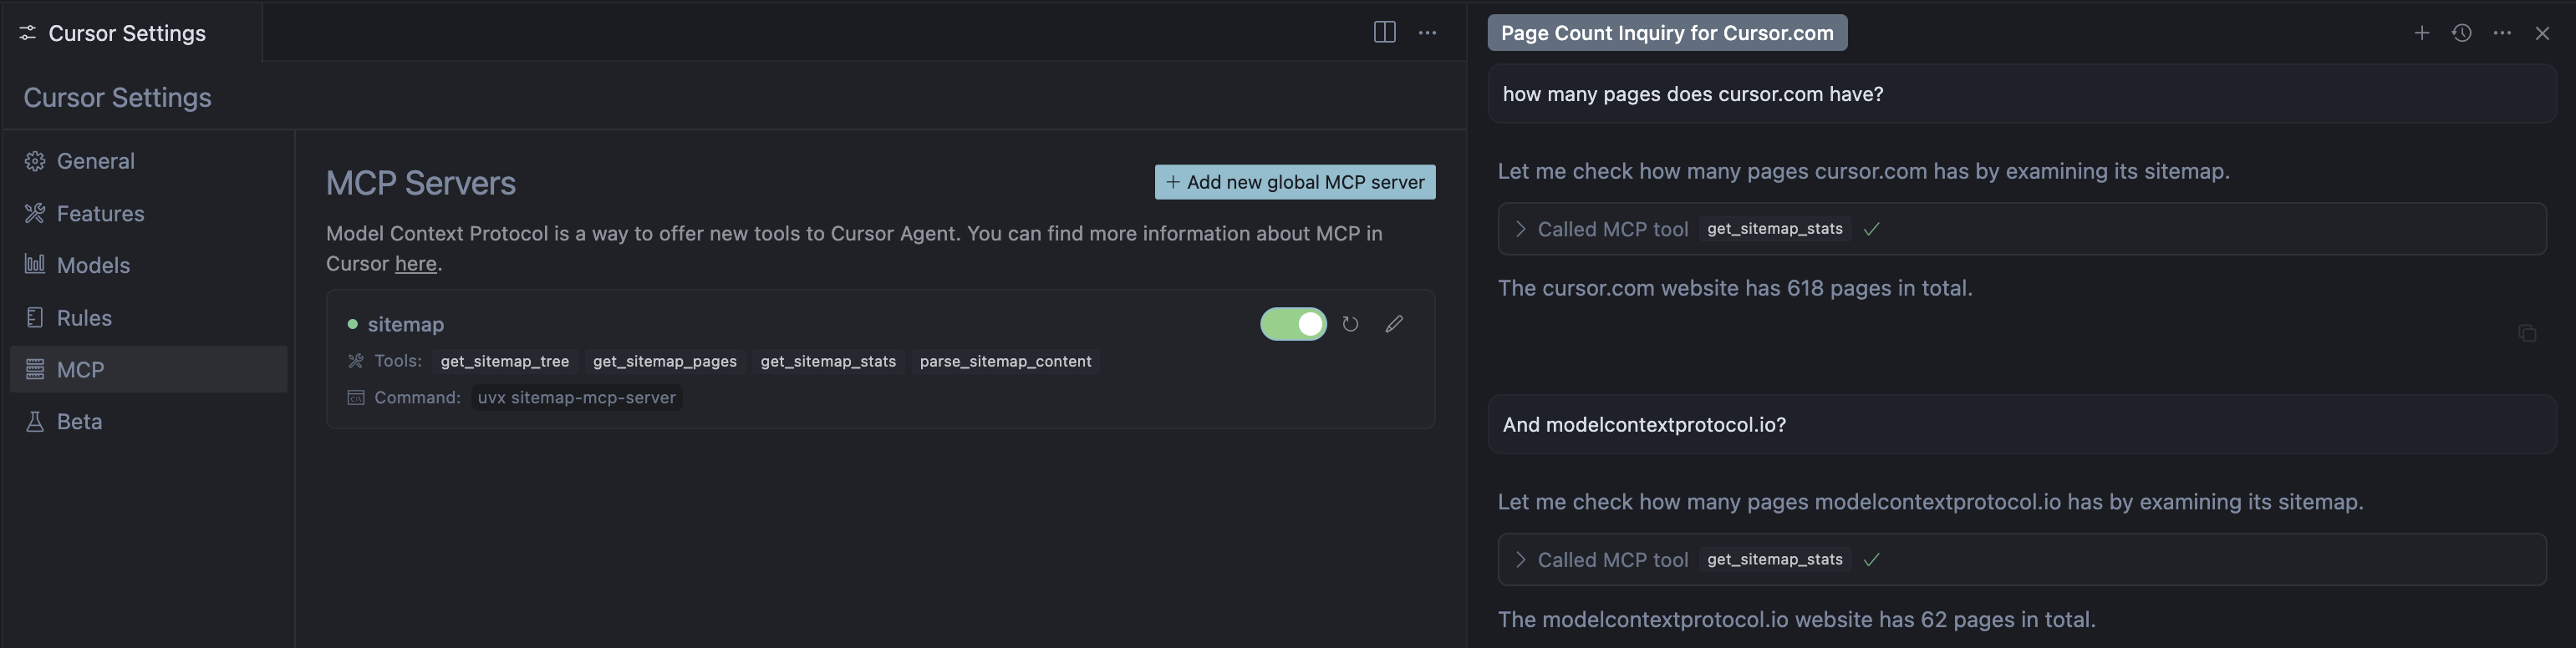Open Beta settings section
This screenshot has width=2576, height=648.
148,422
